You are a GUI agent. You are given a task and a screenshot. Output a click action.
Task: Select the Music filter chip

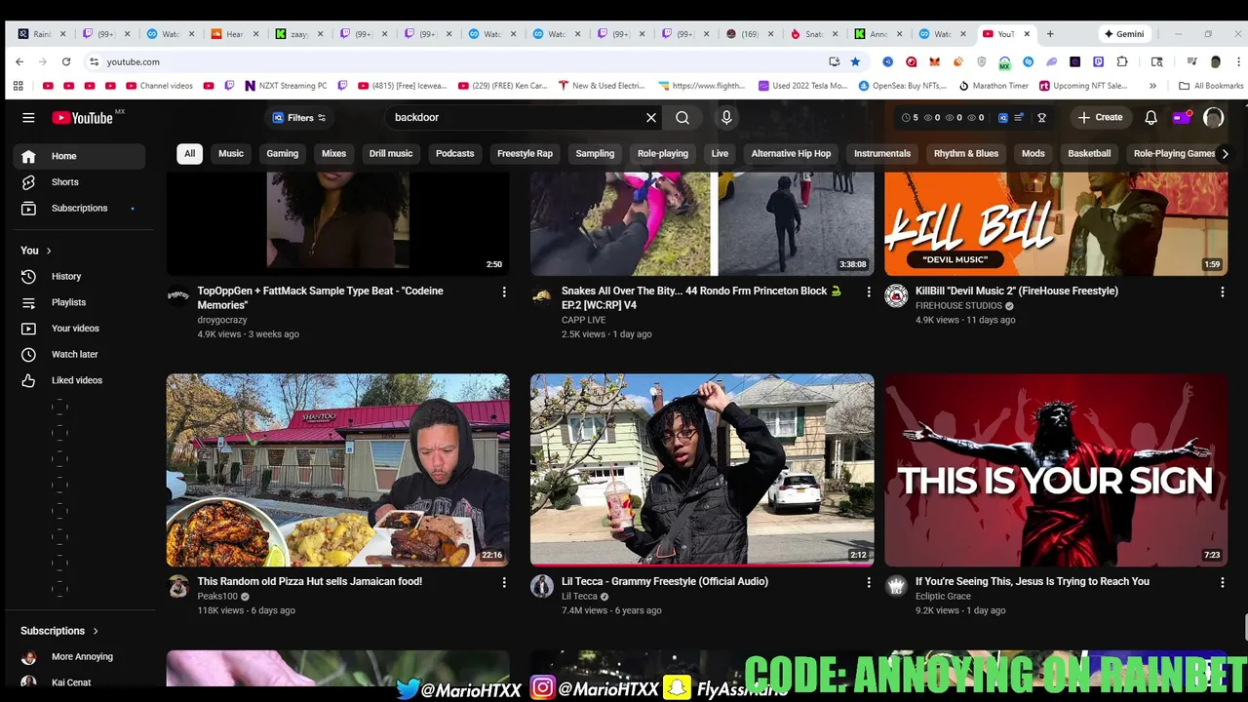[231, 153]
